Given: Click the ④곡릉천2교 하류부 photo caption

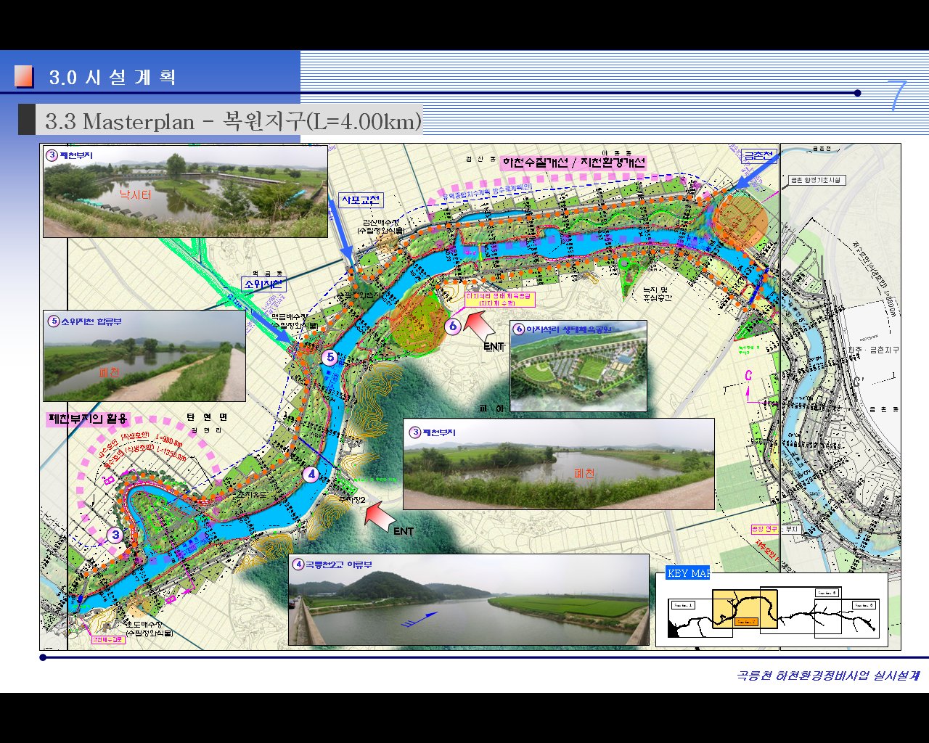Looking at the screenshot, I should [x=332, y=564].
